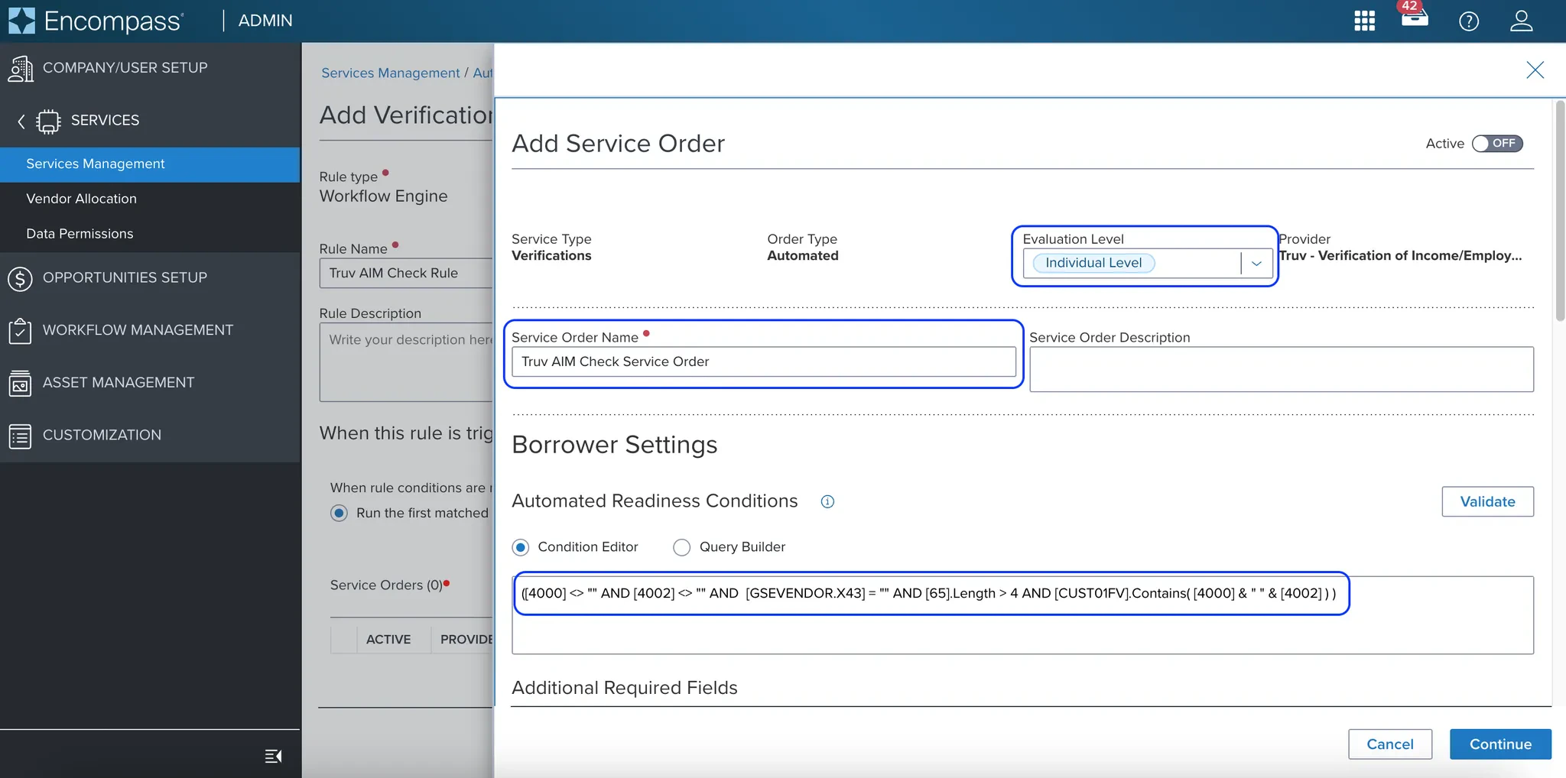Open the app launcher grid icon
This screenshot has height=778, width=1566.
pos(1364,21)
